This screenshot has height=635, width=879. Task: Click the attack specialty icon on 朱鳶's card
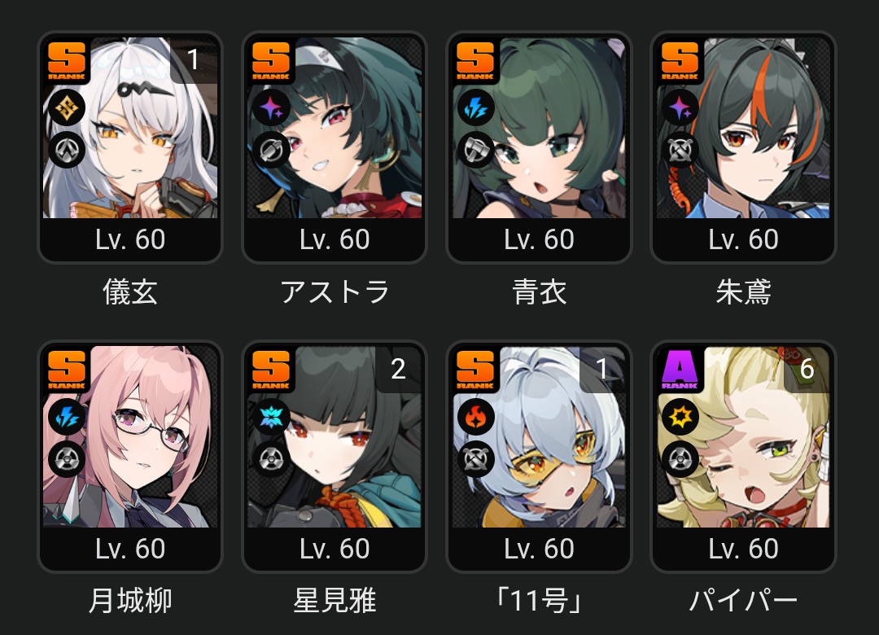point(680,150)
